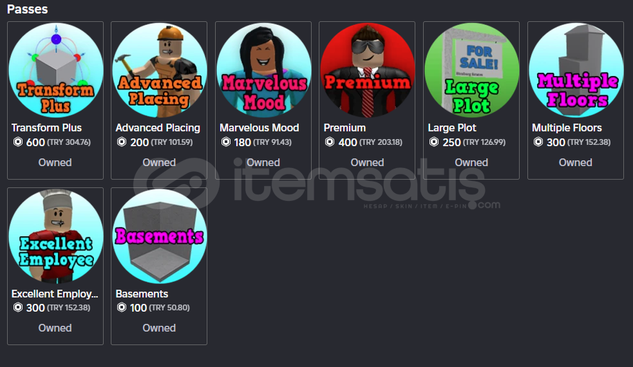The width and height of the screenshot is (633, 367).
Task: Click the Robux icon beside 600
Action: [18, 142]
